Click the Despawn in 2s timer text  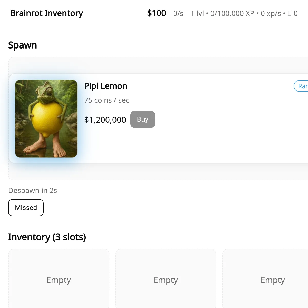point(33,190)
